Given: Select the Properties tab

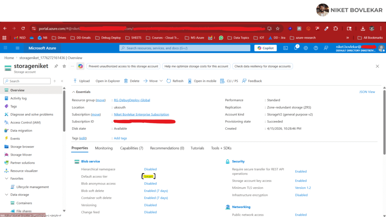Looking at the screenshot, I should pyautogui.click(x=80, y=148).
